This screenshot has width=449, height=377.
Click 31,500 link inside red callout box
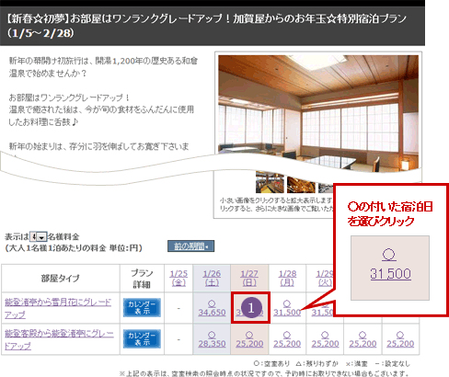coord(390,274)
